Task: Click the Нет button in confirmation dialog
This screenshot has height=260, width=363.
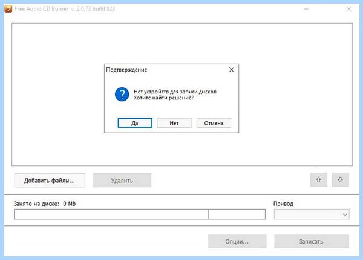Action: 174,123
